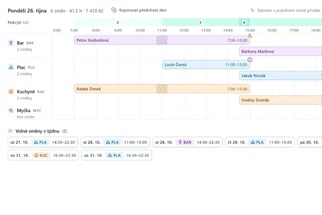Open the red alert icon on Lucie Černá's shift
The image size is (322, 215).
(250, 60)
